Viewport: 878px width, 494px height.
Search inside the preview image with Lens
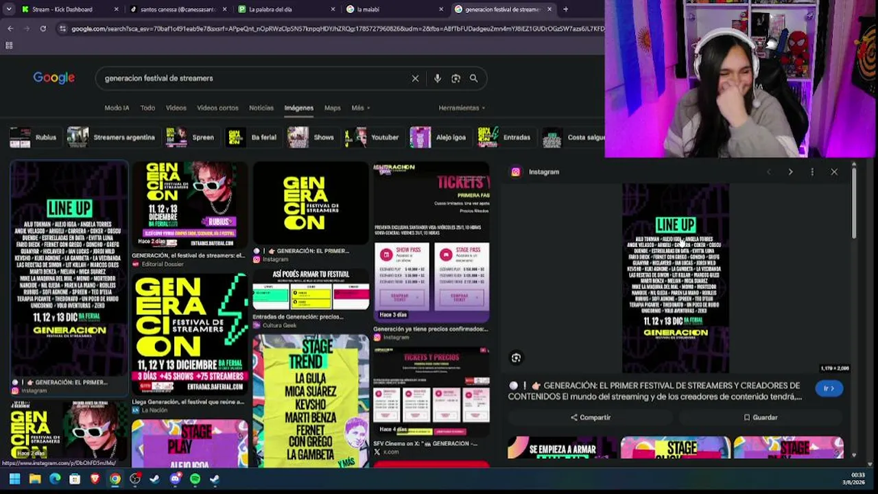click(x=516, y=357)
